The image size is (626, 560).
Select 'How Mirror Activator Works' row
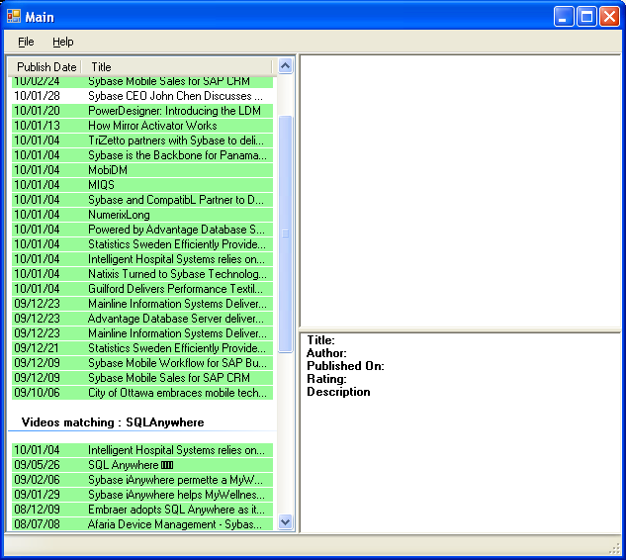(x=142, y=126)
